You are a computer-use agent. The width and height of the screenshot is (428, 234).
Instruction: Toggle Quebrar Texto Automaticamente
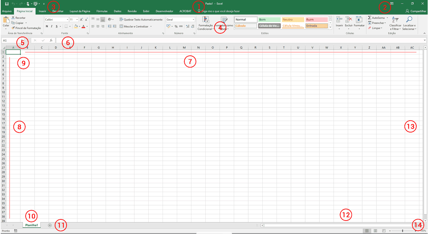pos(141,20)
